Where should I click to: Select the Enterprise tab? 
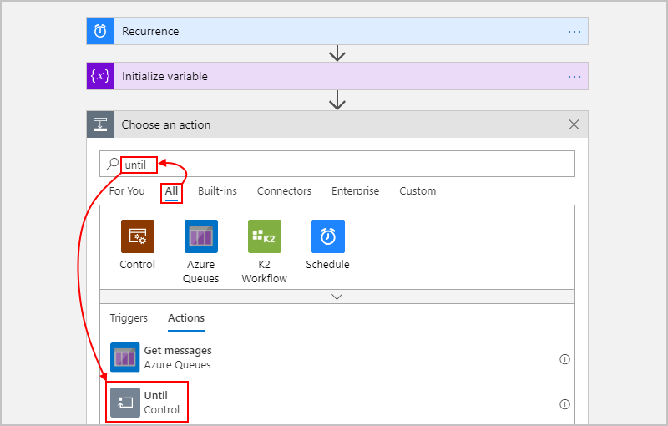coord(355,191)
